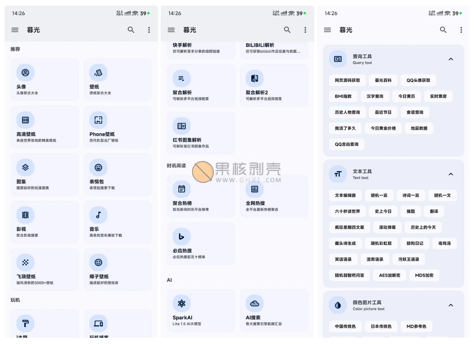Tap search icon in the middle screen
The width and height of the screenshot is (474, 344).
[287, 30]
